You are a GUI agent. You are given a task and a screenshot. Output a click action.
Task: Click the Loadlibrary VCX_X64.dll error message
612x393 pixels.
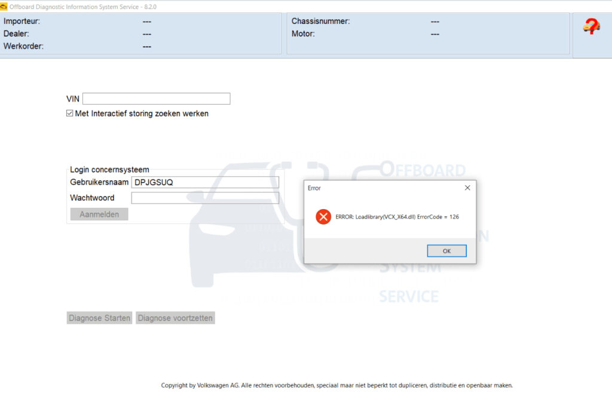pyautogui.click(x=397, y=217)
